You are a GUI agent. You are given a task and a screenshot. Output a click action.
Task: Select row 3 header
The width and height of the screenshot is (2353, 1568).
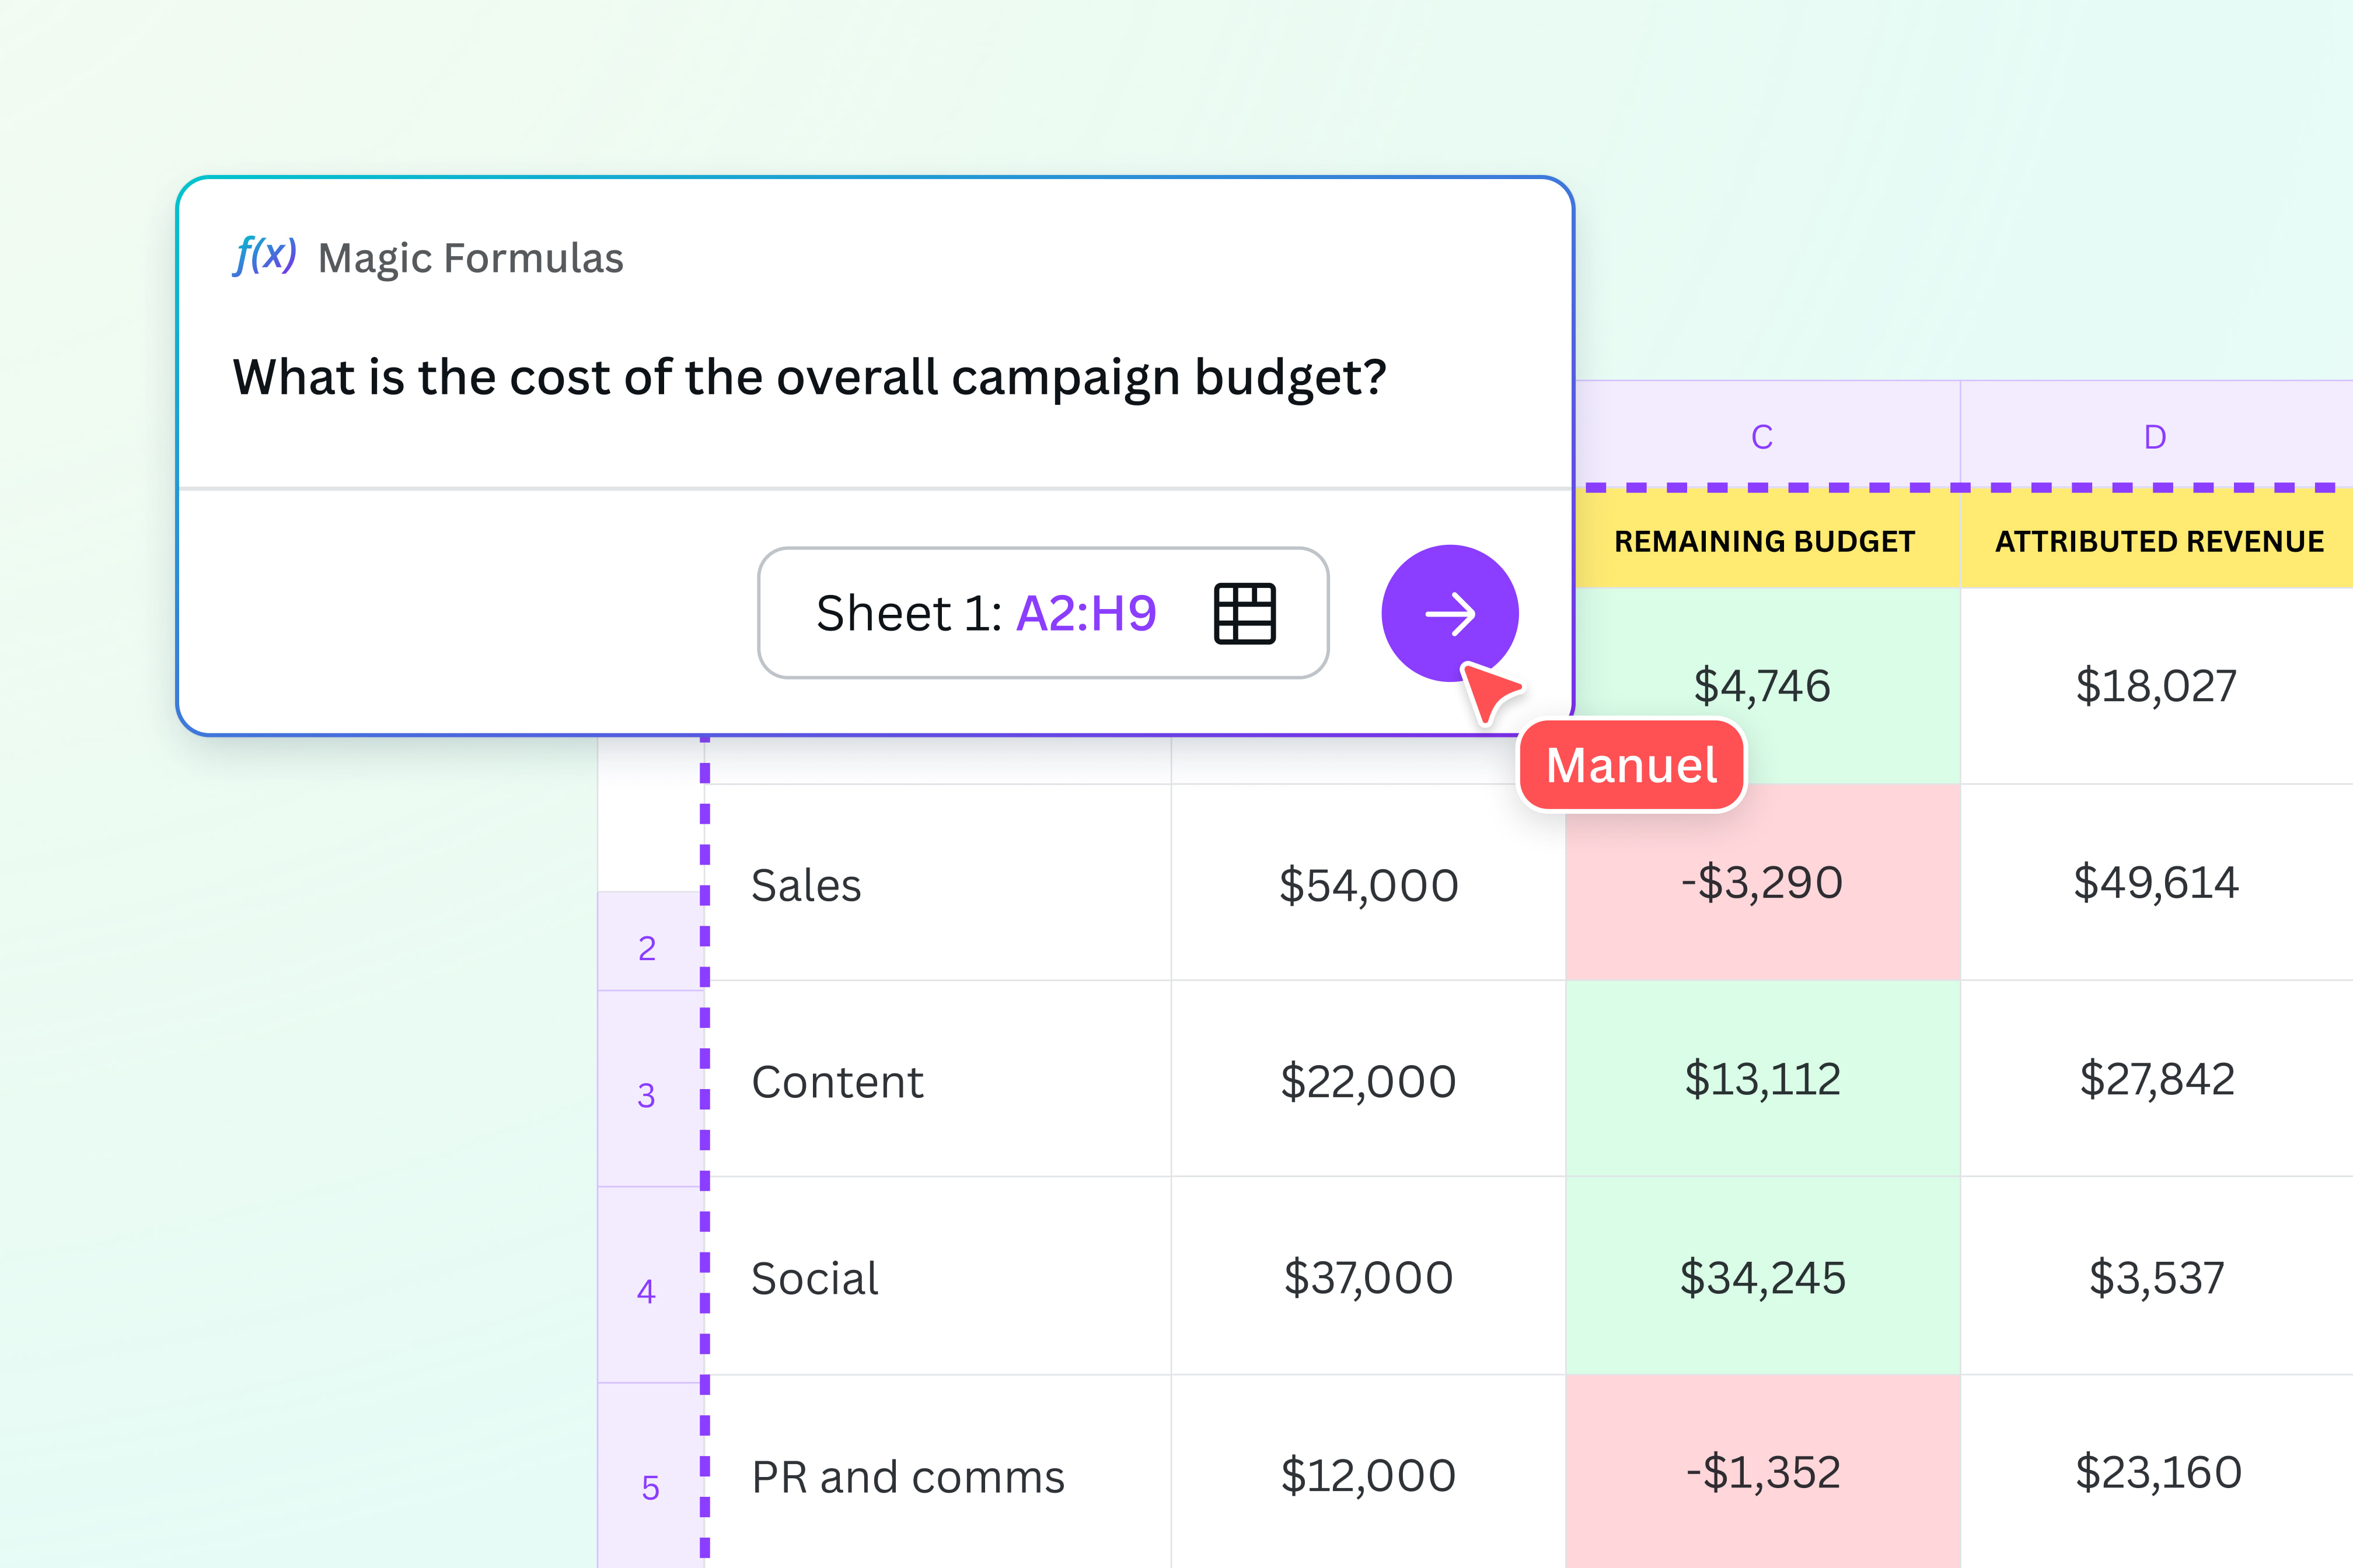[647, 1095]
